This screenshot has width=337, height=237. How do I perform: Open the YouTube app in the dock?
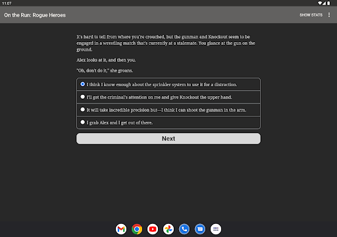[153, 229]
